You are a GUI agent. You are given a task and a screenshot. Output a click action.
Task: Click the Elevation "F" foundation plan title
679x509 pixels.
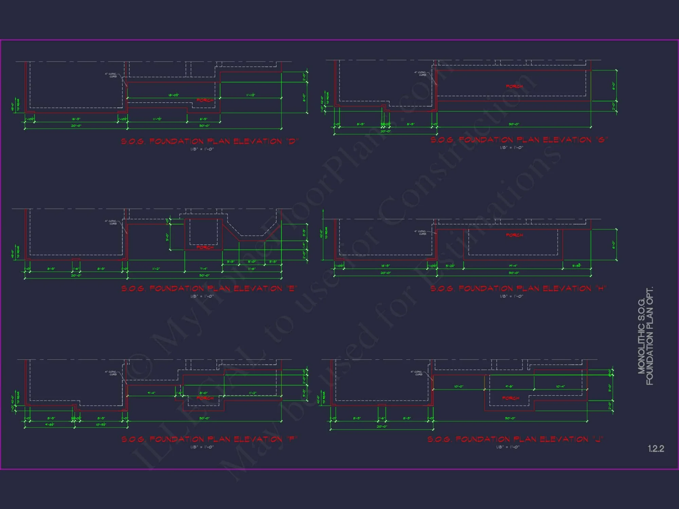click(209, 439)
